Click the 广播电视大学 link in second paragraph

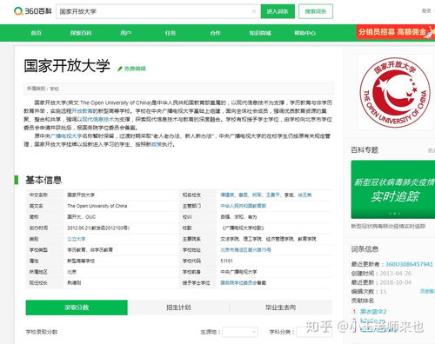(67, 136)
